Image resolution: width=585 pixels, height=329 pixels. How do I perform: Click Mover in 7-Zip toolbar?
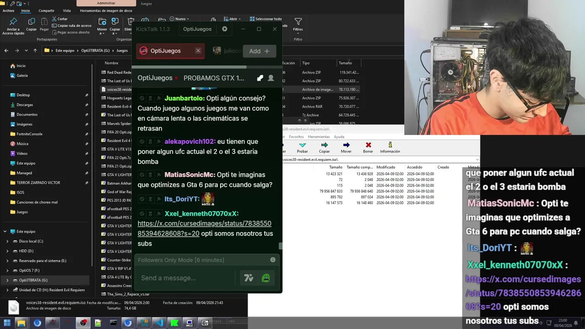click(x=346, y=147)
